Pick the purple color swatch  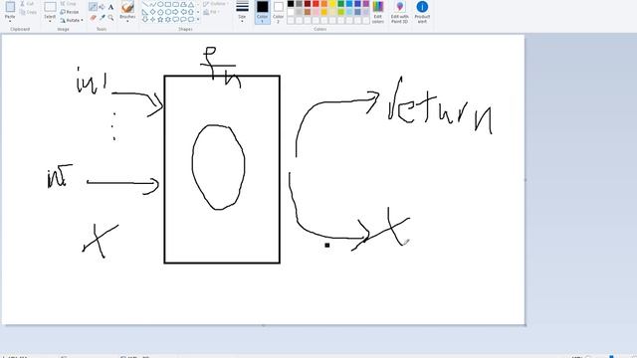coord(366,4)
